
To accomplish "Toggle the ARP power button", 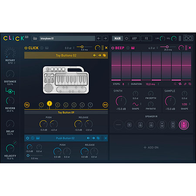I will (x=126, y=38).
